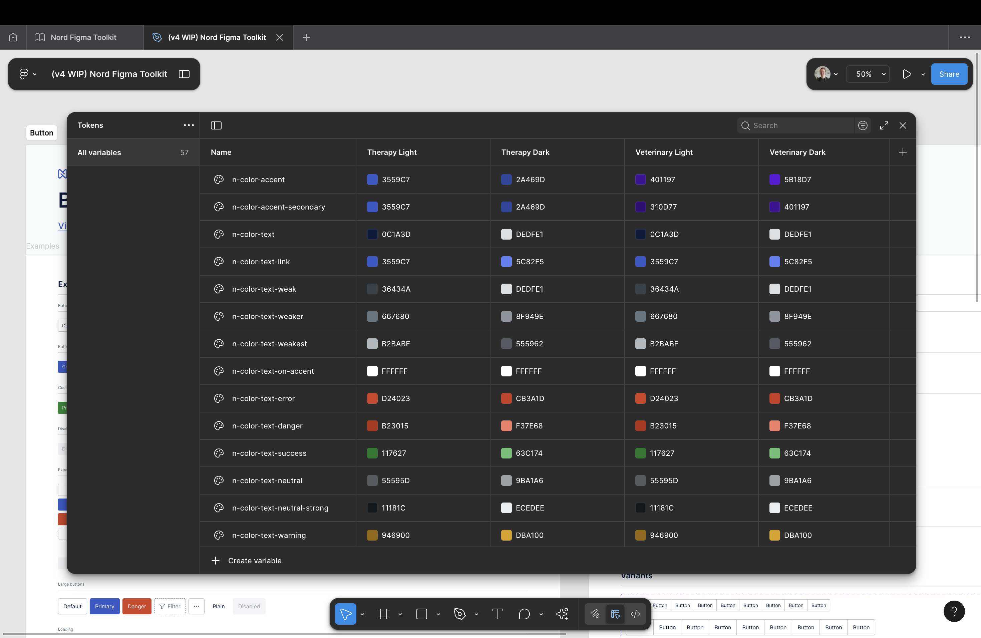Click the Danger large button on canvas

point(137,606)
